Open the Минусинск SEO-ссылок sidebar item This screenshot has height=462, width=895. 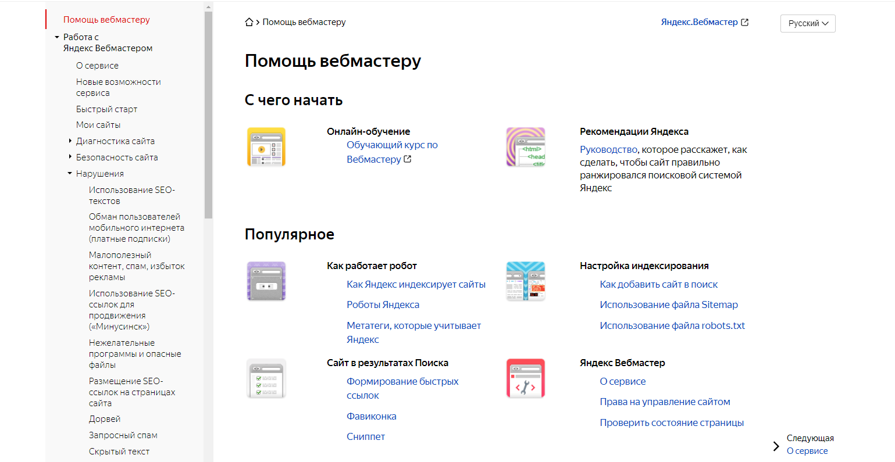(132, 310)
